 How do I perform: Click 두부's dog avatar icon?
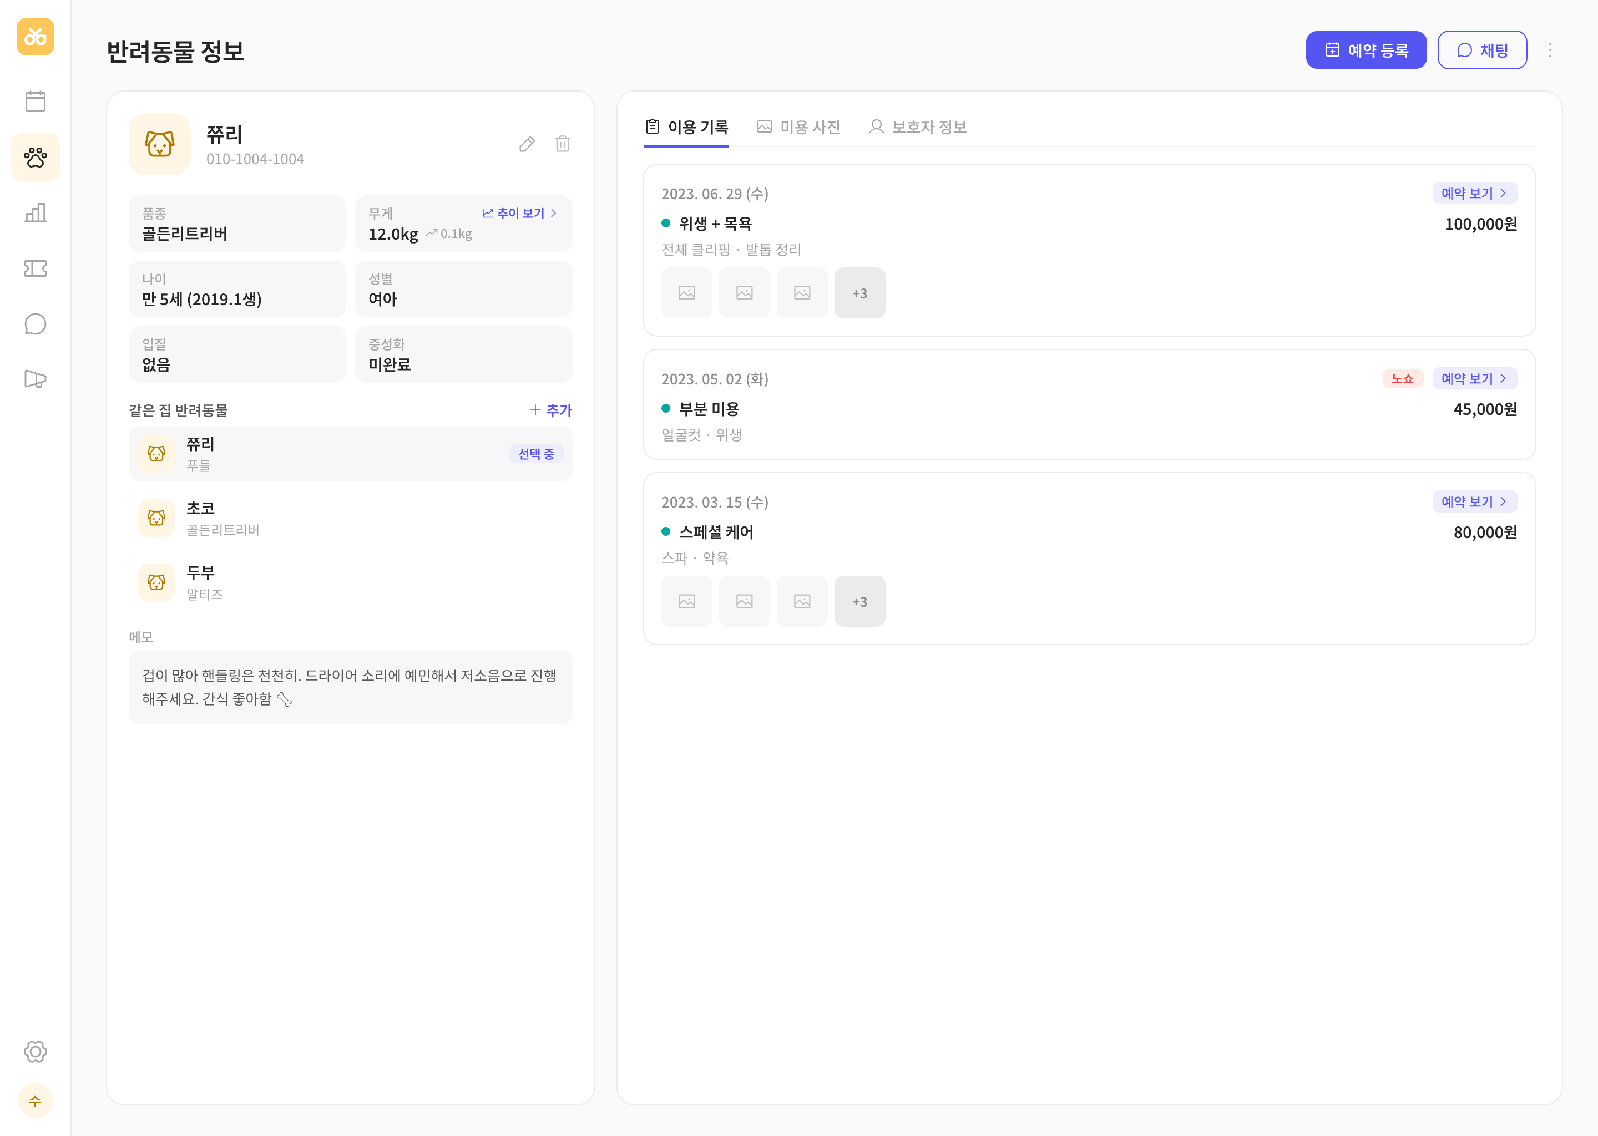[x=156, y=582]
